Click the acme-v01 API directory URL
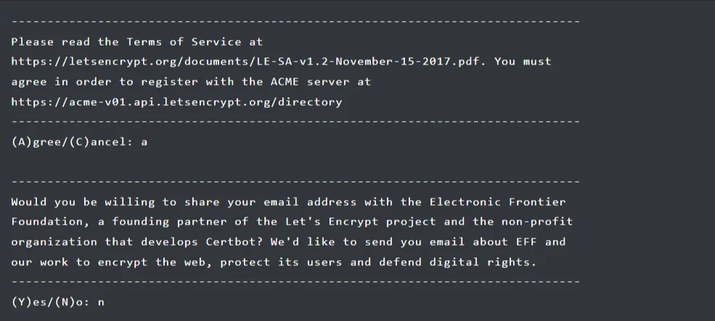The width and height of the screenshot is (715, 321). [x=177, y=101]
